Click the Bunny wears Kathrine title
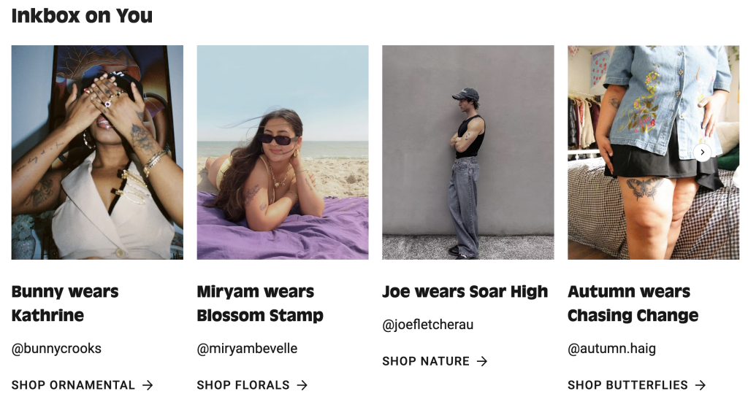 [65, 304]
